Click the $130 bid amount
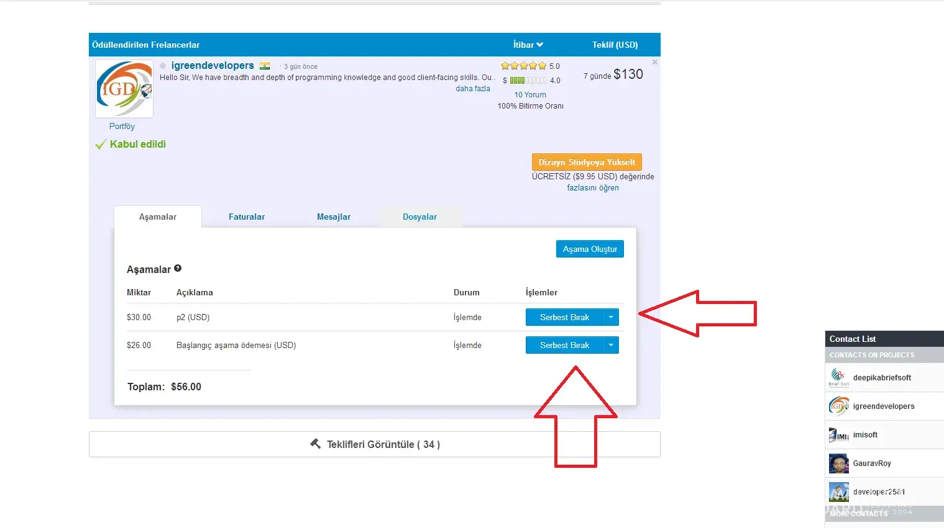Viewport: 944px width, 528px height. pyautogui.click(x=628, y=74)
